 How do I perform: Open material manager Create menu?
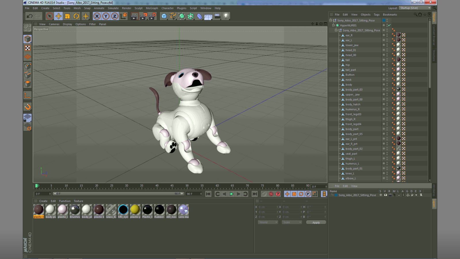click(x=43, y=201)
